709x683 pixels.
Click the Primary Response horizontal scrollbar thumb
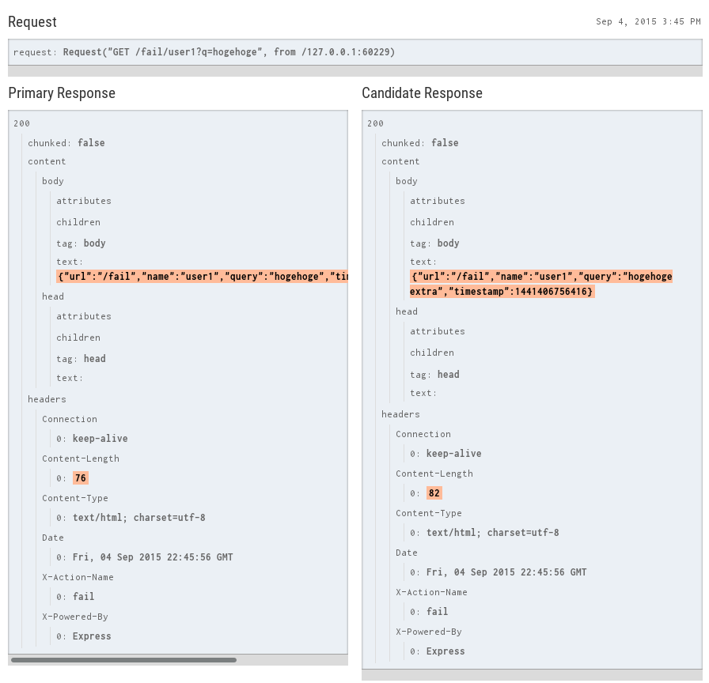point(123,660)
